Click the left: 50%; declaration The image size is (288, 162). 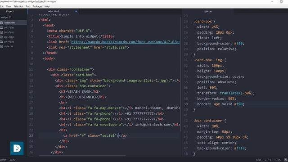[207, 88]
